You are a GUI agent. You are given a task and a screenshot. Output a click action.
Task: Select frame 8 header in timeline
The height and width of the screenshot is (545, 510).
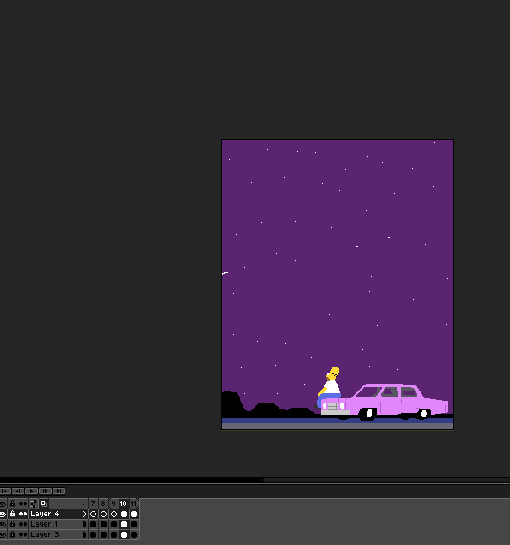pos(103,504)
